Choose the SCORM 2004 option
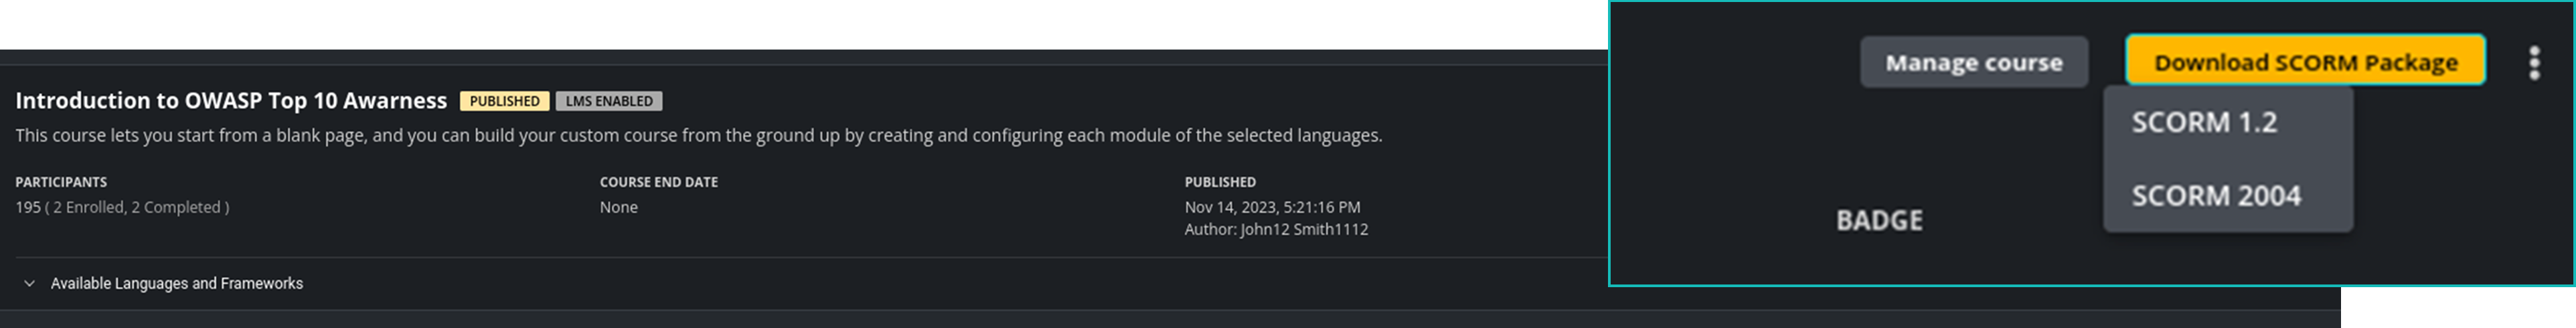 click(x=2215, y=196)
